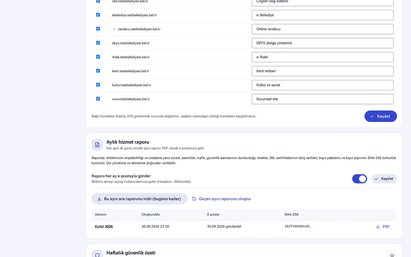Click the eye icon in Haftalık güvenlik özeti
Screen dimensions: 411x257
tap(392, 255)
